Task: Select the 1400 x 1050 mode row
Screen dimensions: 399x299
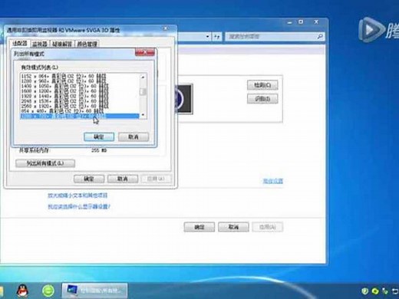Action: pos(80,86)
